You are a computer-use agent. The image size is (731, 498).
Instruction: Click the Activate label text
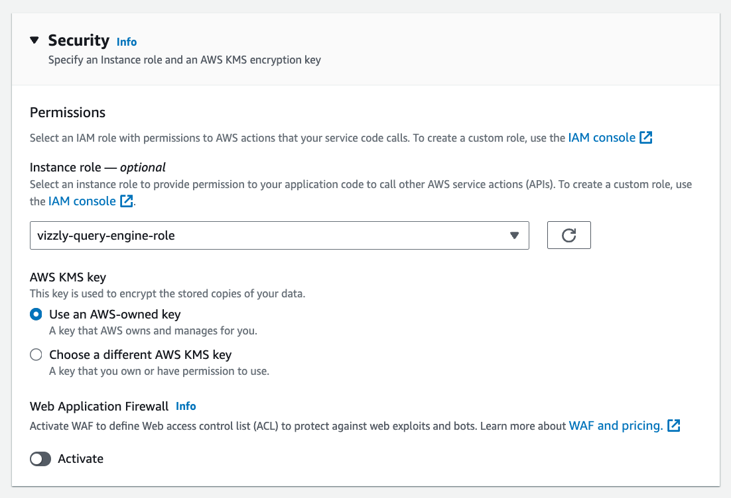point(81,459)
